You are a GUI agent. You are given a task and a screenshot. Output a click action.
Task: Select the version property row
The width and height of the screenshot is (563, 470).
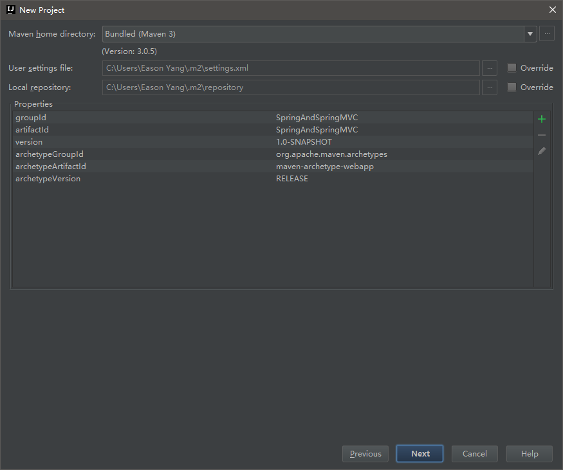273,142
